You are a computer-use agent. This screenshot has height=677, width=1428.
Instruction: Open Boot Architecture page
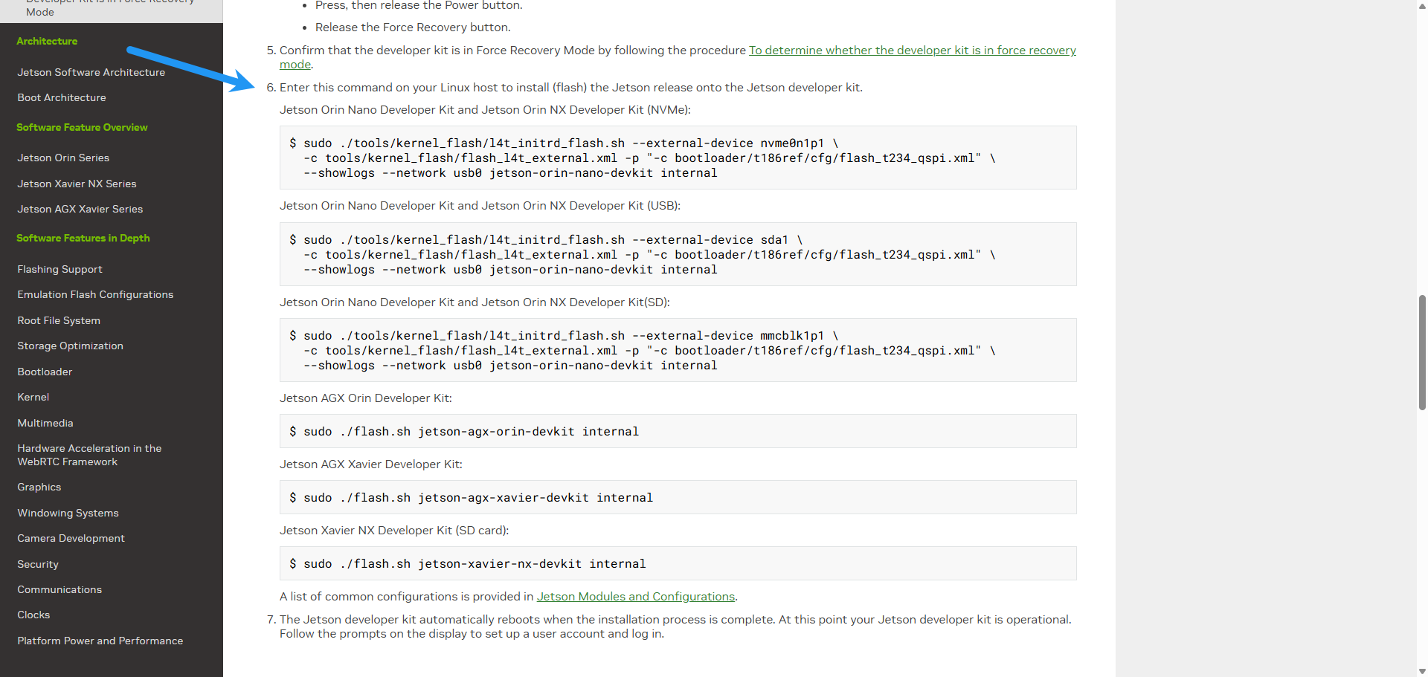point(62,97)
